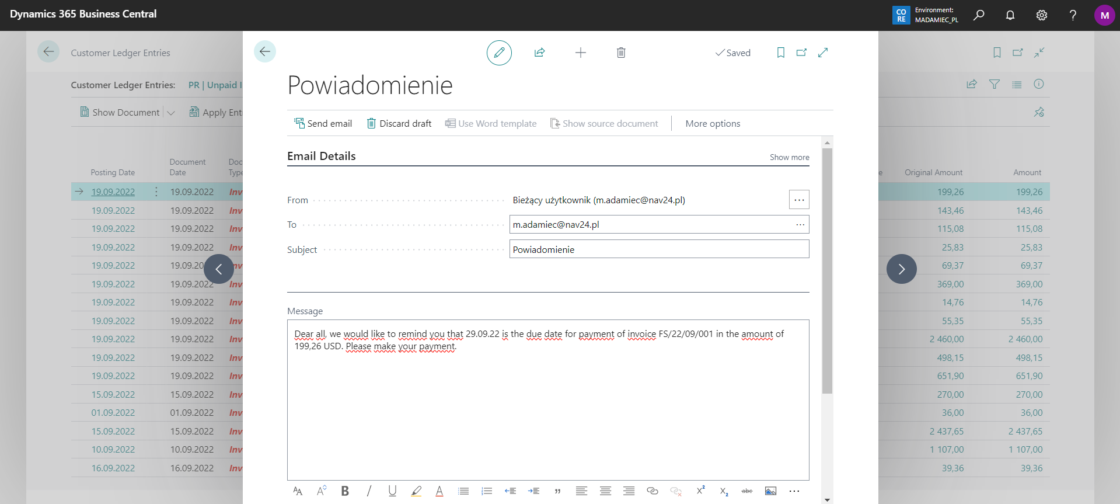Remove the hyperlink
The height and width of the screenshot is (504, 1120).
point(676,491)
